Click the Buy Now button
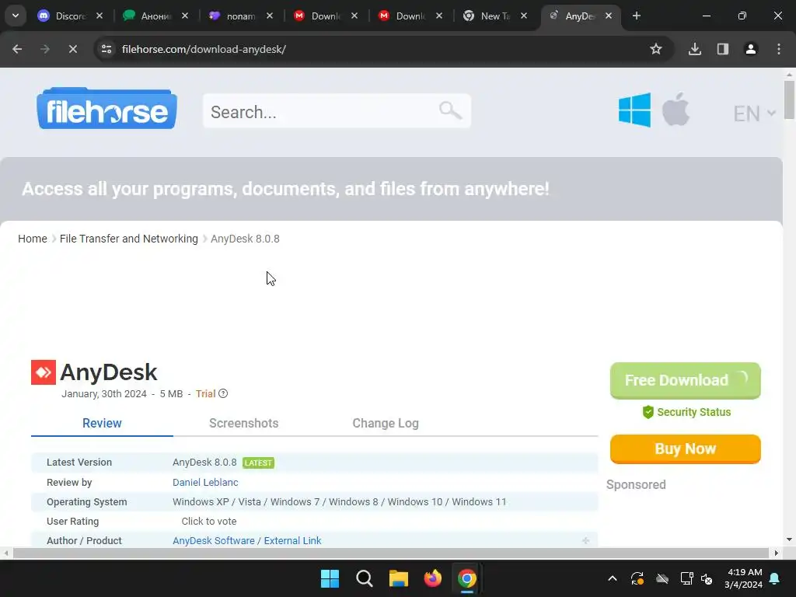The image size is (796, 597). point(686,449)
